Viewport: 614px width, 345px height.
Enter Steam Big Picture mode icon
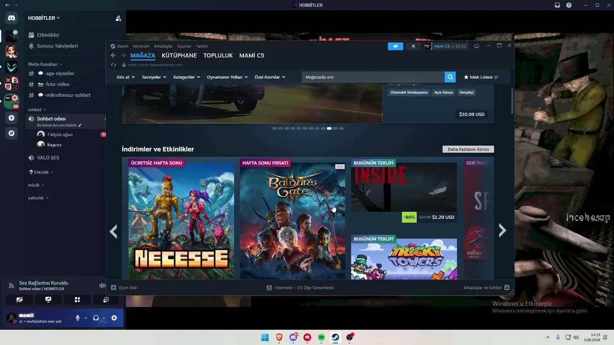click(476, 46)
